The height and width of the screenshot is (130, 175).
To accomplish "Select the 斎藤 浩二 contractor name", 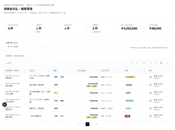I will click(9, 110).
